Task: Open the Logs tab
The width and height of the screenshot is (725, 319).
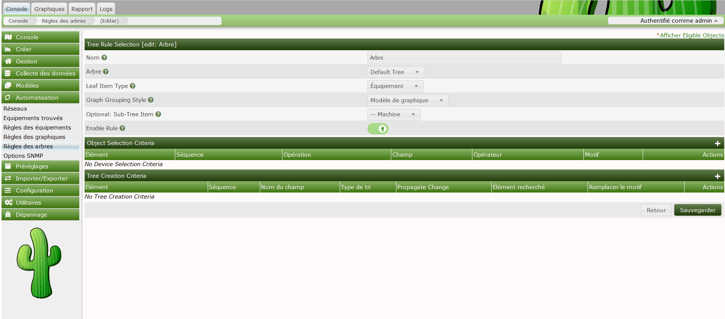Action: 106,9
